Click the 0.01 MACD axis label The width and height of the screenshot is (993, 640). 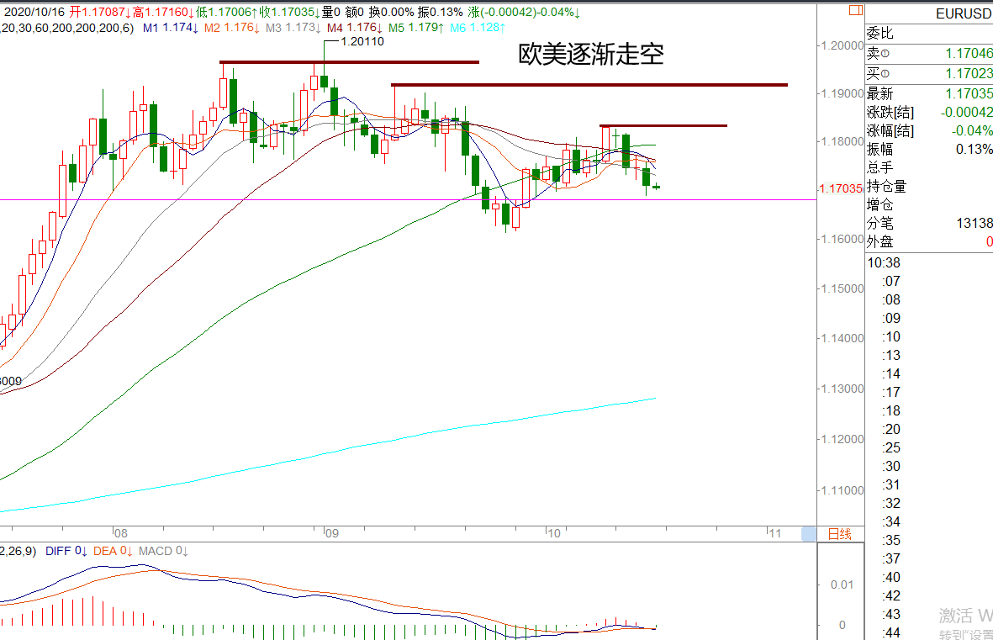coord(842,584)
